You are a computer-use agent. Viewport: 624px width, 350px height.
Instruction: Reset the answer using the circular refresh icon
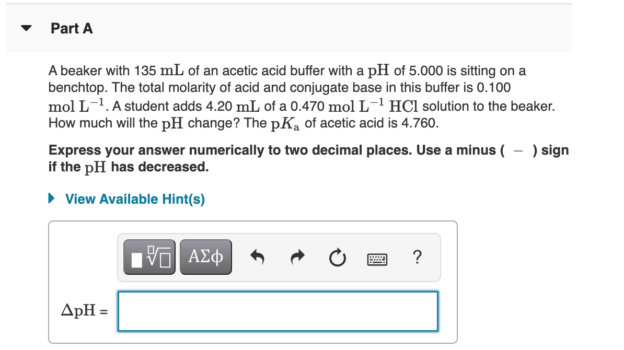pyautogui.click(x=337, y=256)
